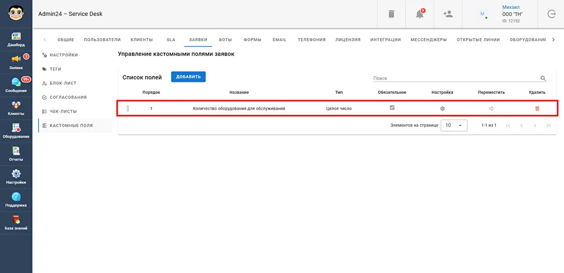564x273 pixels.
Task: Open the notifications bell icon
Action: tap(419, 14)
